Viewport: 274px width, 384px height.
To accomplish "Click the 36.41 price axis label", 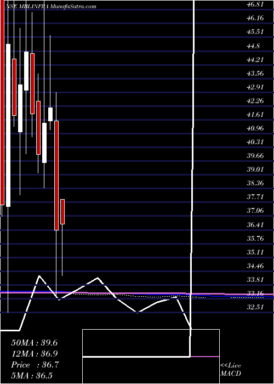I will [255, 224].
